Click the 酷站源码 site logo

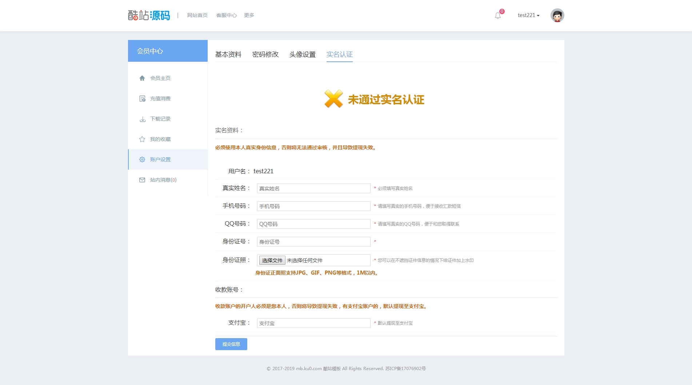149,15
